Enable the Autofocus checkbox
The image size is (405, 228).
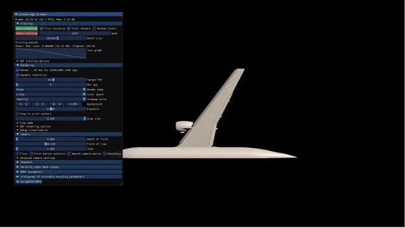coord(105,154)
